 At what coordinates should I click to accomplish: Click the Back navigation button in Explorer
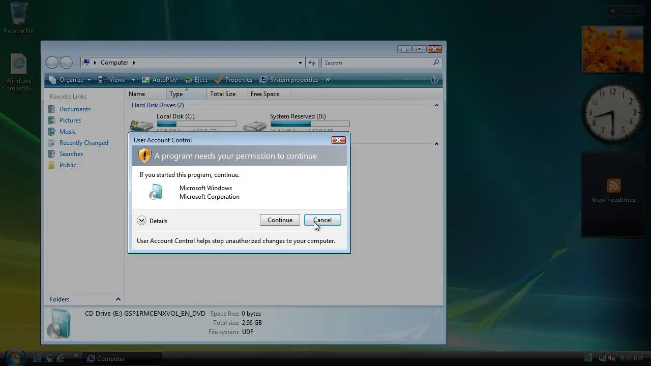[x=52, y=63]
